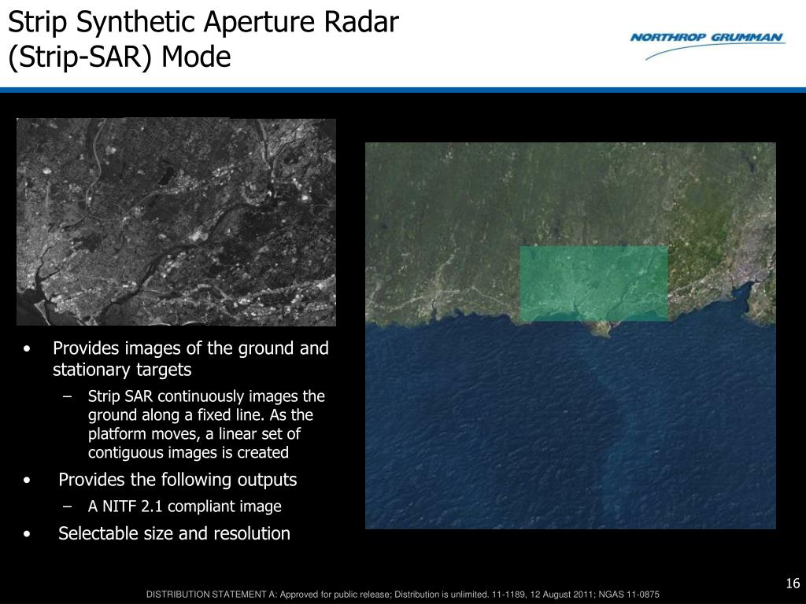Click the bullet 'Provides the following outputs'
Viewport: 806px width, 604px height.
(x=177, y=480)
